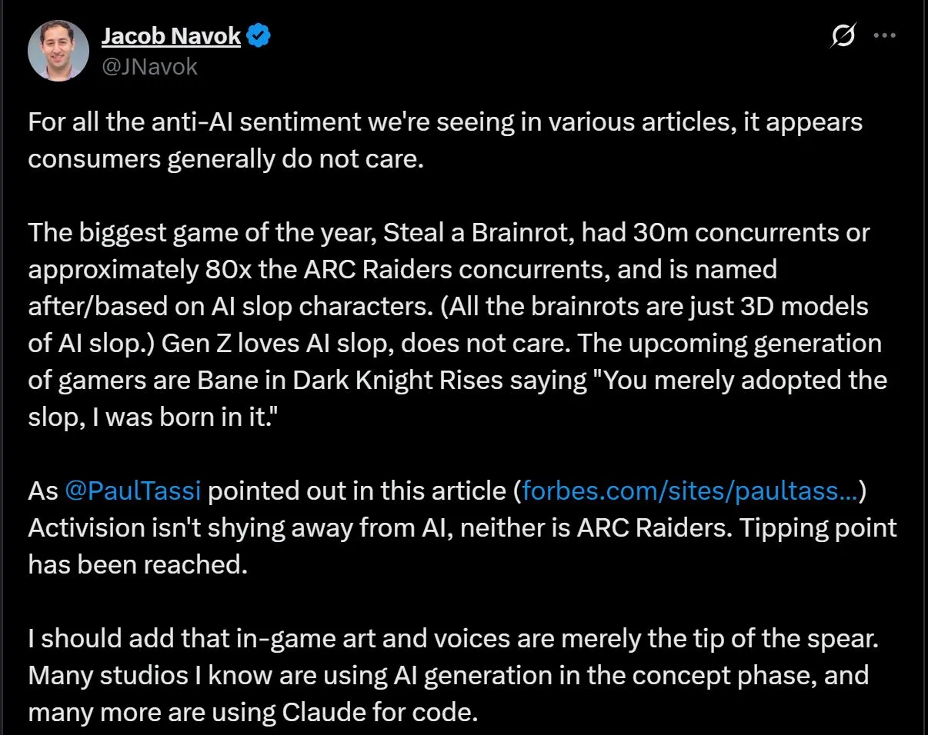Open the @JNavok handle
The width and height of the screenshot is (928, 735).
click(149, 67)
